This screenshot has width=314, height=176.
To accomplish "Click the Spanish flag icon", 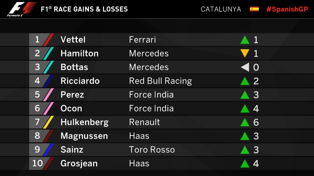I will (x=254, y=9).
